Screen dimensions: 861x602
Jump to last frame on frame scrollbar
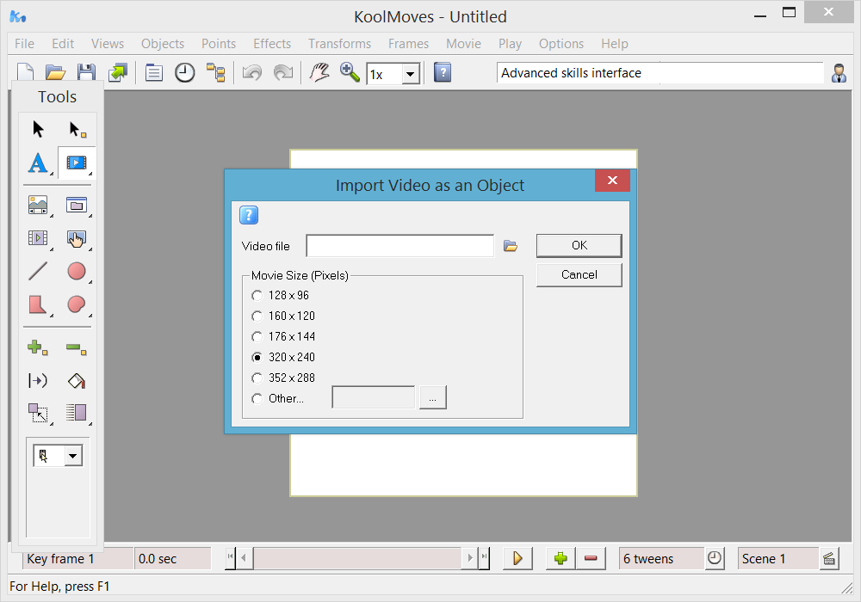484,558
